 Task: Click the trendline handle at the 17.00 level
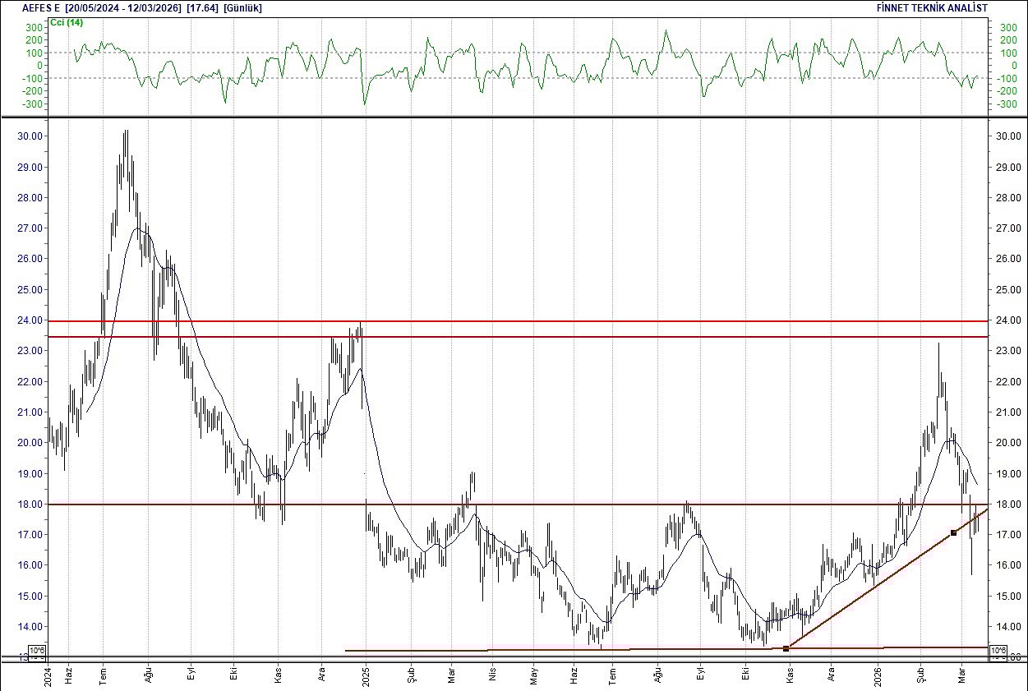(x=953, y=533)
